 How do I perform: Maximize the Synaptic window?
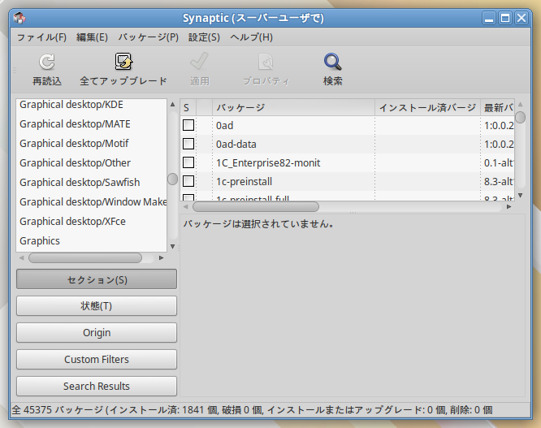(x=505, y=18)
